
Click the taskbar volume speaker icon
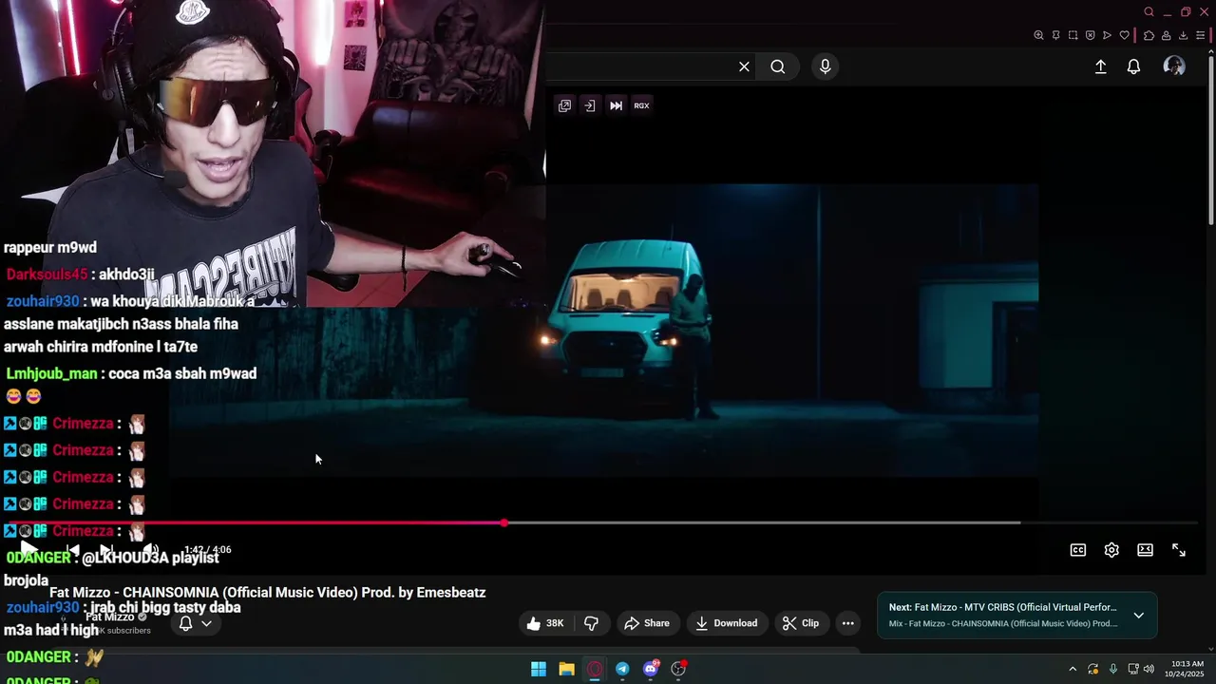1149,669
